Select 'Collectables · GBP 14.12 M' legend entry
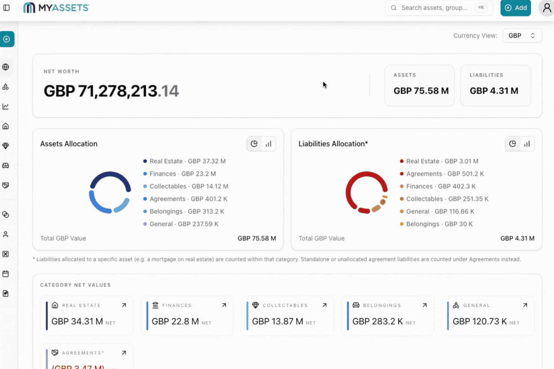 186,186
